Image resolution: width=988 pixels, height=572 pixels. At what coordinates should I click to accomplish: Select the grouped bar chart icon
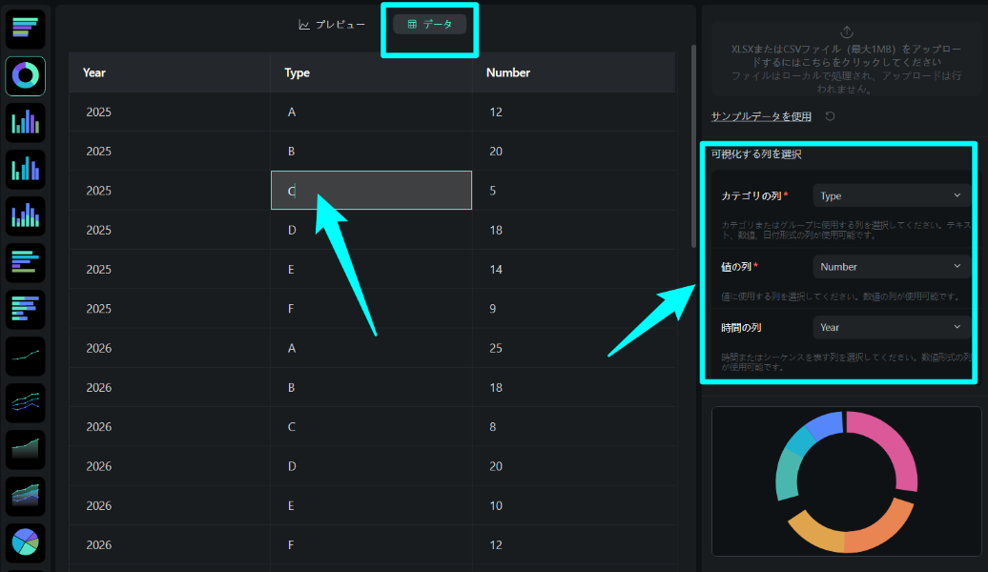pyautogui.click(x=24, y=170)
